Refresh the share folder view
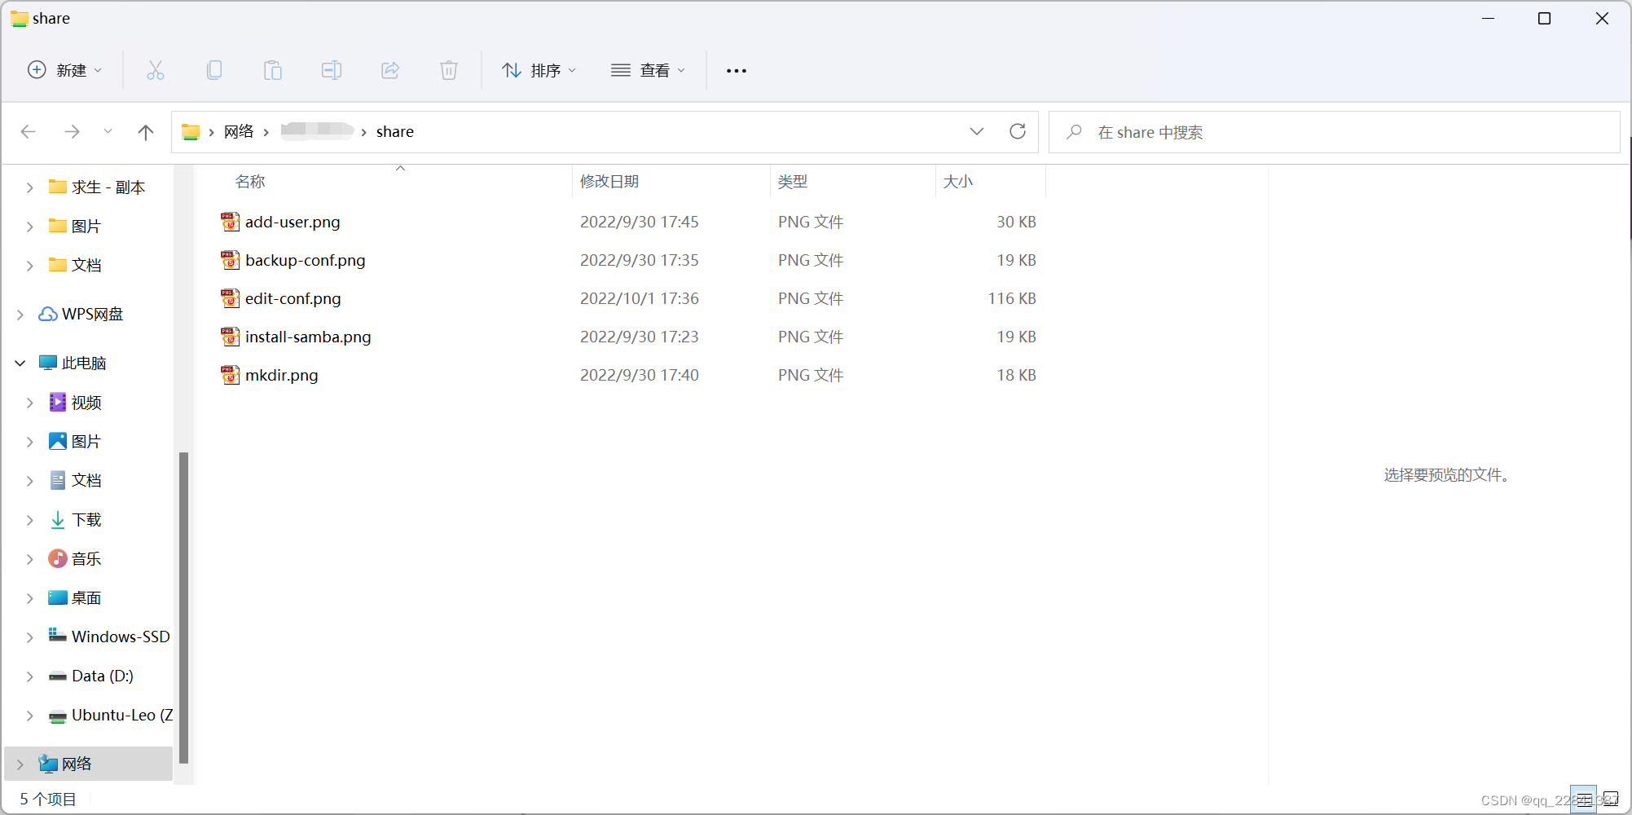 click(1018, 131)
